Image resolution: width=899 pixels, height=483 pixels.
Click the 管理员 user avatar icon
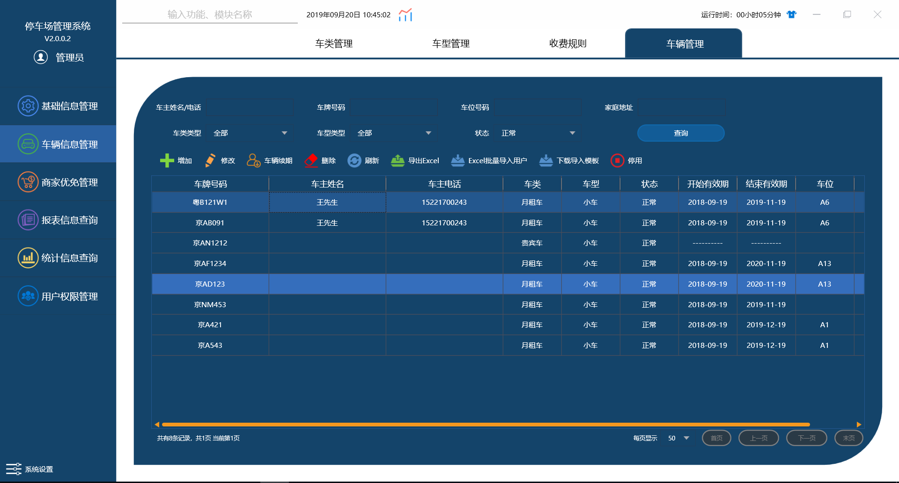point(41,57)
